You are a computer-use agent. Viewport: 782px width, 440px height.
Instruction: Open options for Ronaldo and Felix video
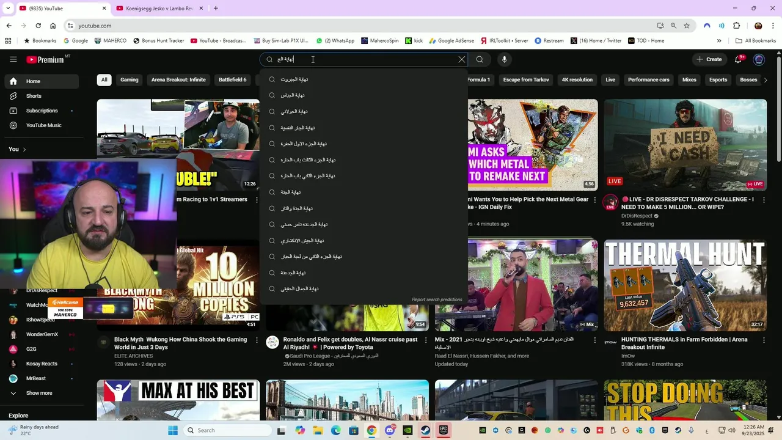[x=426, y=340]
